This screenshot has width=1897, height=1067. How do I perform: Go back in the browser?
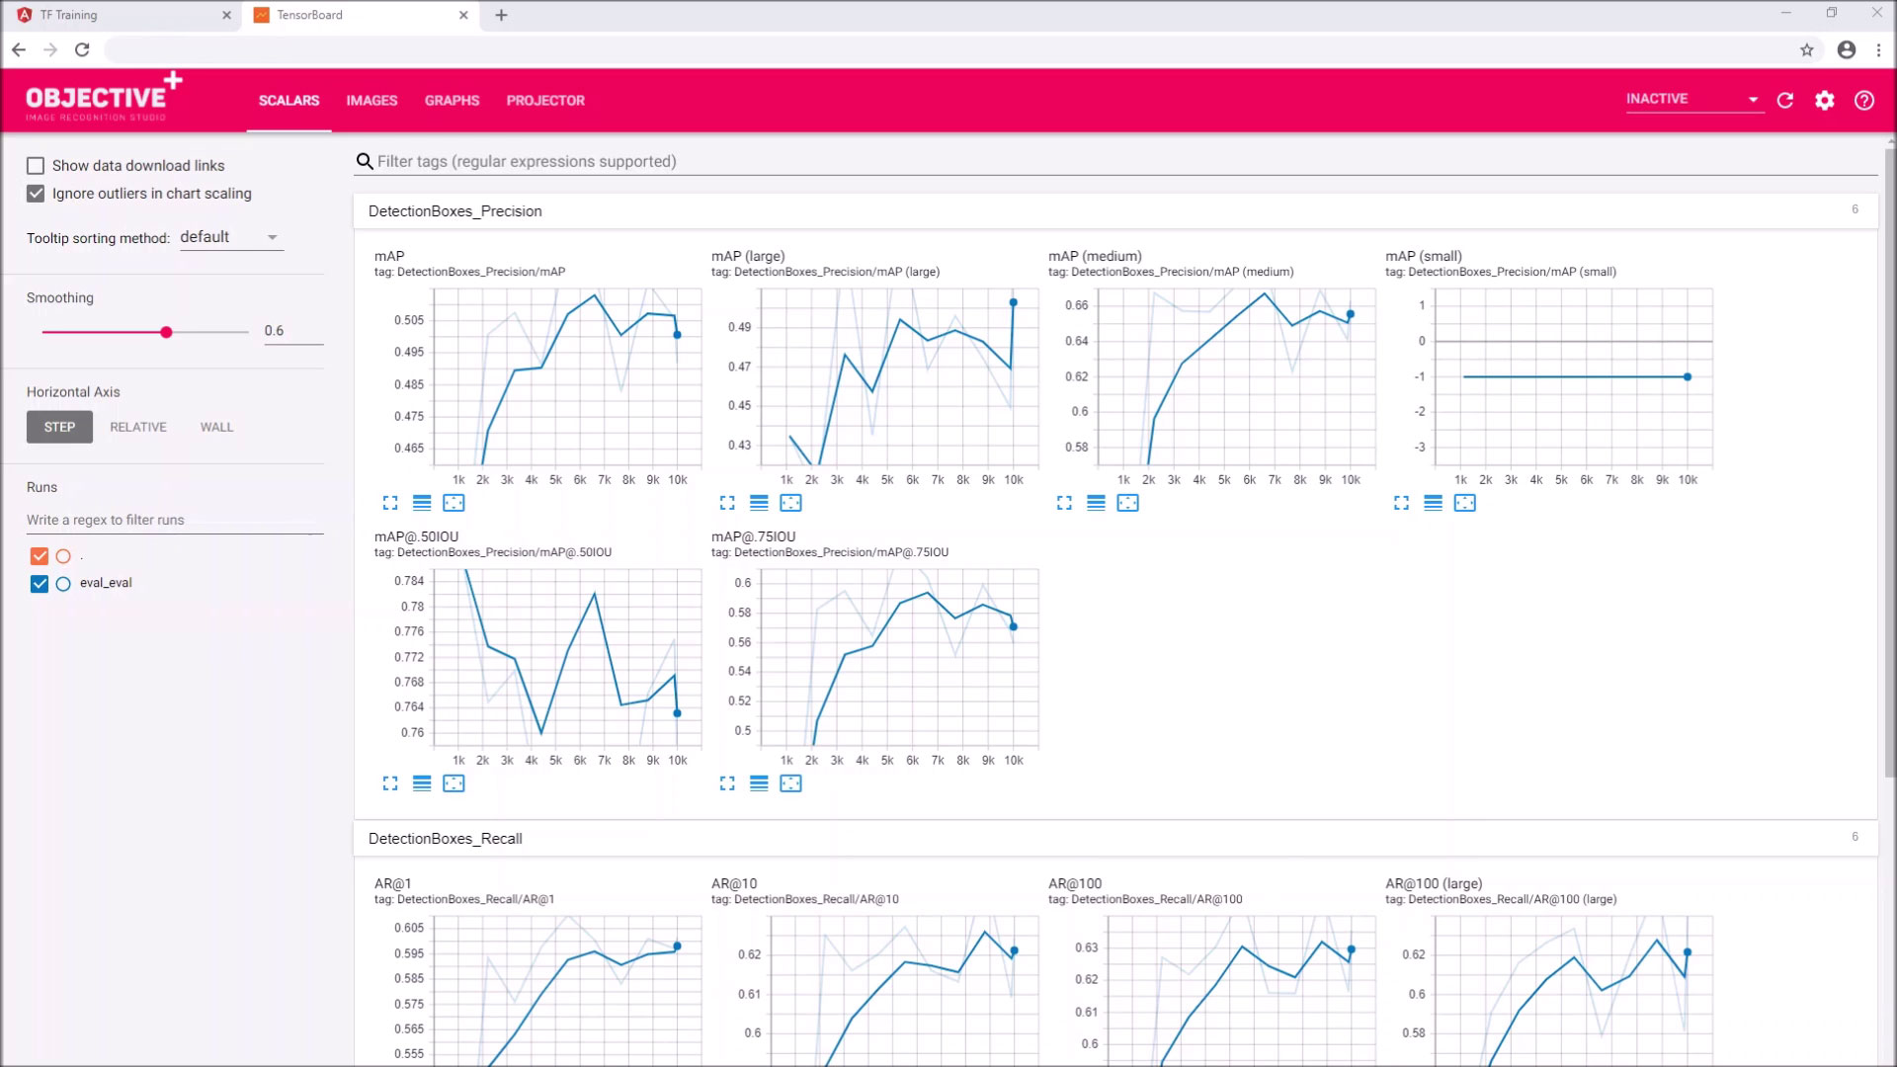coord(19,49)
